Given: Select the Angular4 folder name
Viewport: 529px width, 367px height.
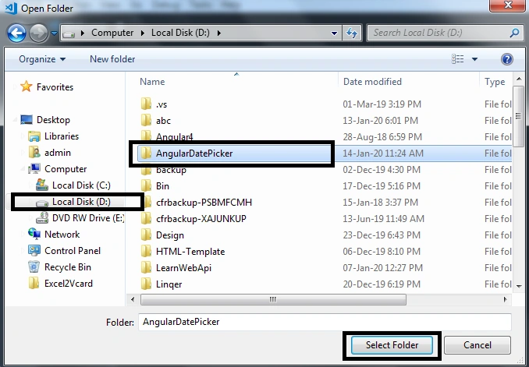Looking at the screenshot, I should [175, 137].
